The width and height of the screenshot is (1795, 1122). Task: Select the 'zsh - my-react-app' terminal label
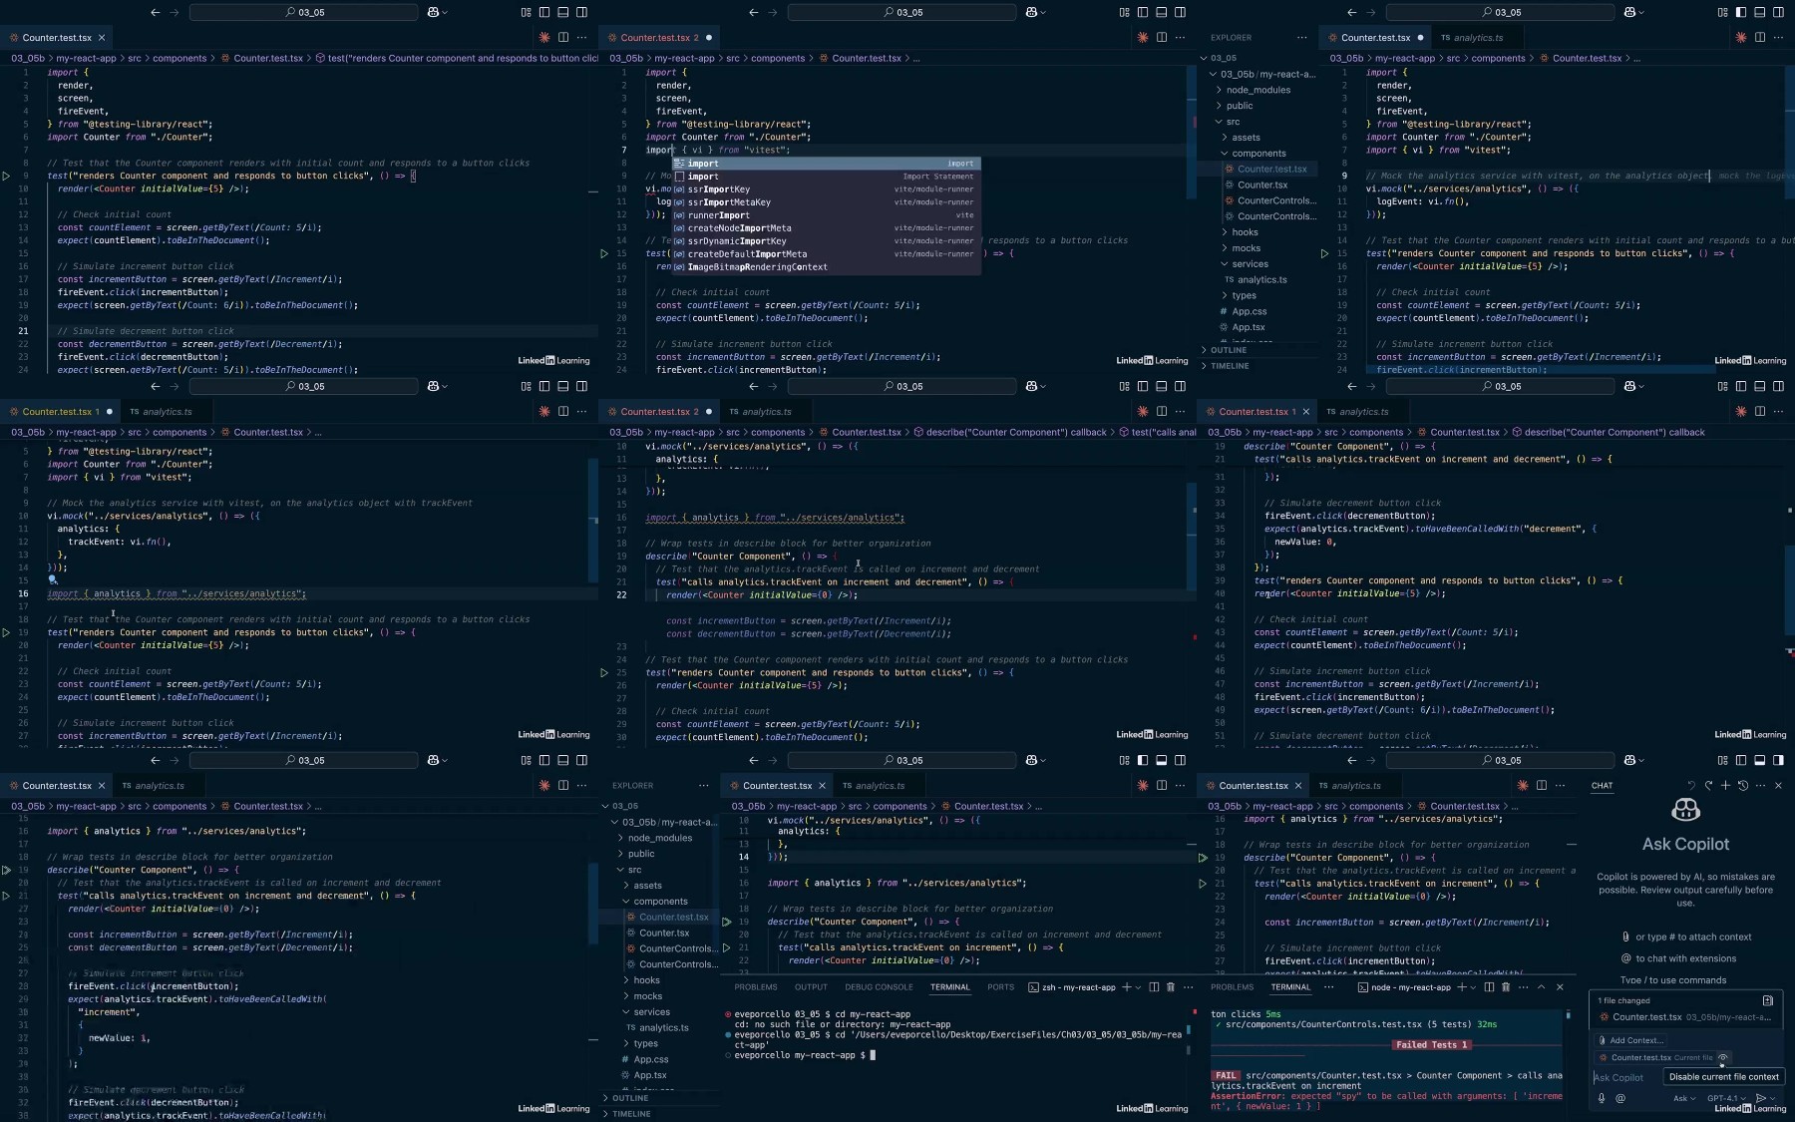tap(1072, 987)
